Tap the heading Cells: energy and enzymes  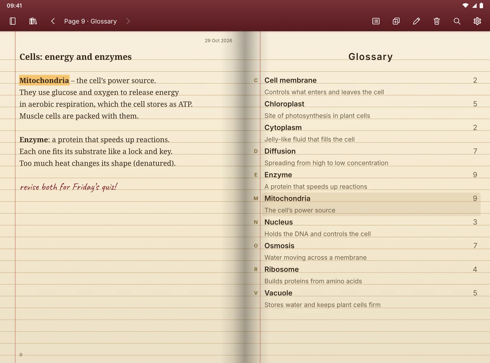75,57
